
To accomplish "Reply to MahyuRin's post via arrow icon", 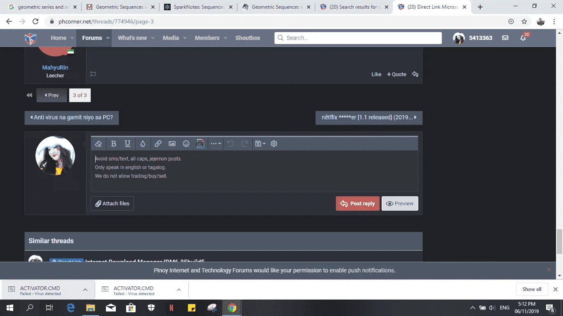I will click(415, 74).
